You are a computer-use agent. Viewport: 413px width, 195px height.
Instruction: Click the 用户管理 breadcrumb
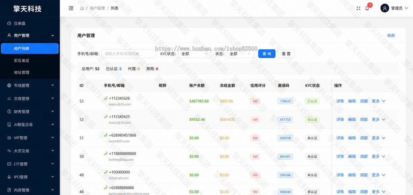97,8
